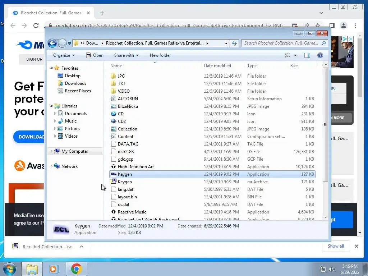Select the BitzaNicku JPEG image icon
Screen dimensions: 368x276
pyautogui.click(x=113, y=106)
